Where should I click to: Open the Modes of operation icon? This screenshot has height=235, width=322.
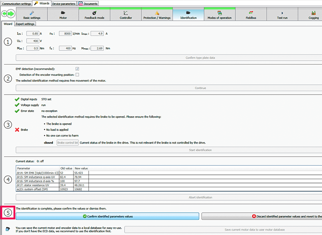(219, 13)
